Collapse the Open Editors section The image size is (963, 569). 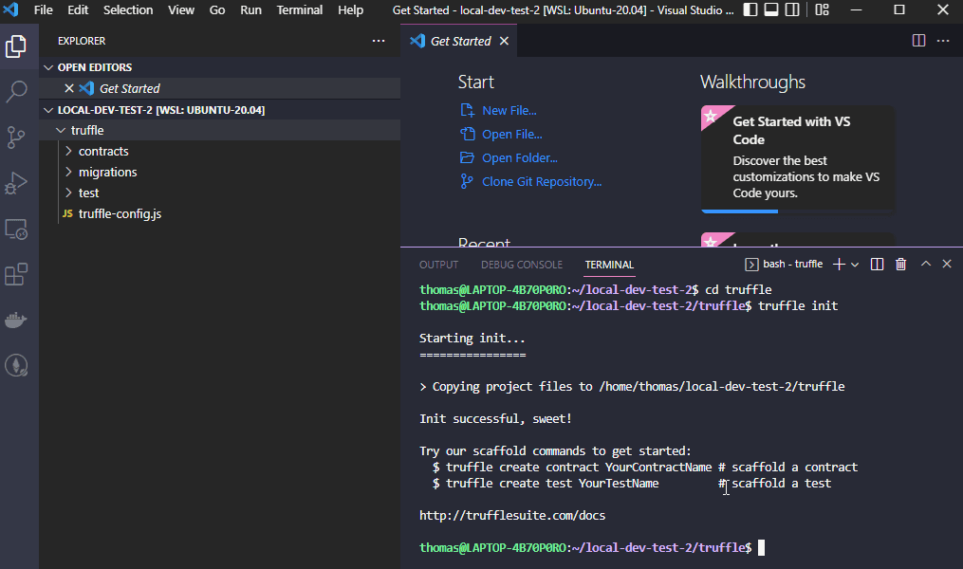(x=48, y=67)
